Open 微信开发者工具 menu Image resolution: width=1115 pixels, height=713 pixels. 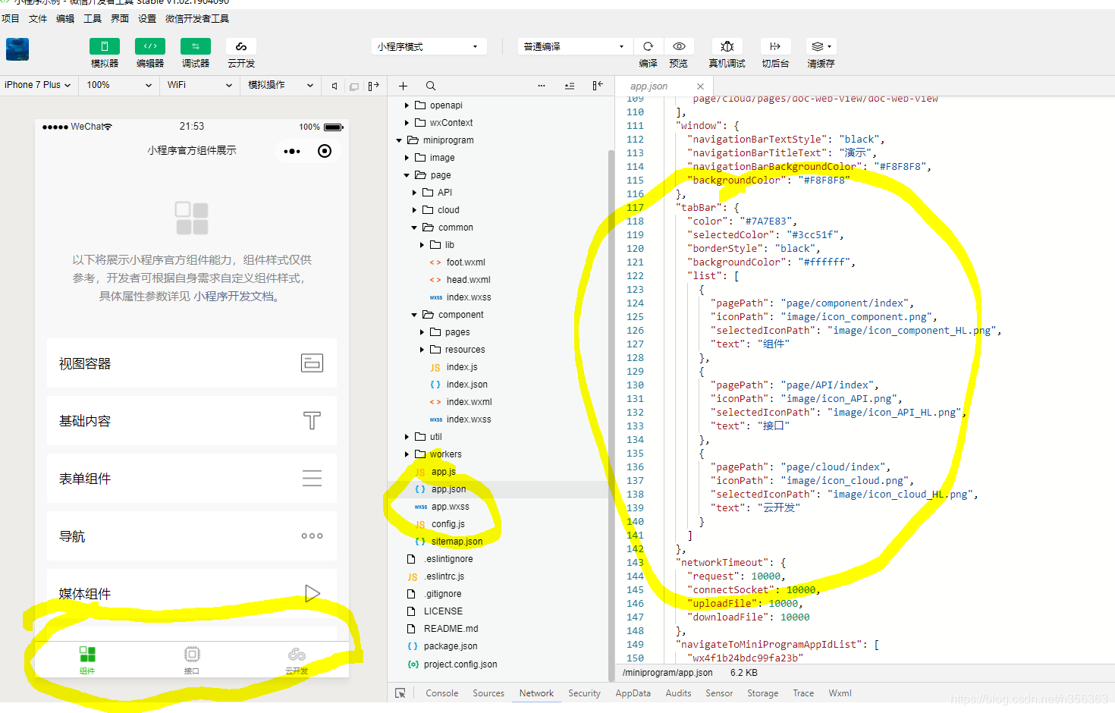197,19
